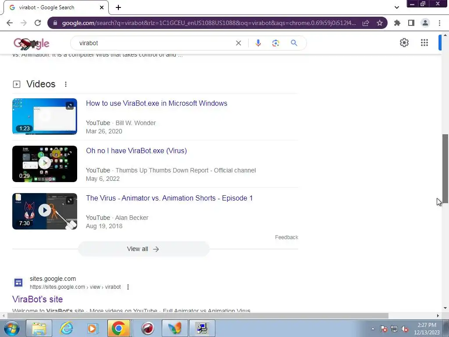
Task: Search by image with Google Lens
Action: (x=275, y=43)
